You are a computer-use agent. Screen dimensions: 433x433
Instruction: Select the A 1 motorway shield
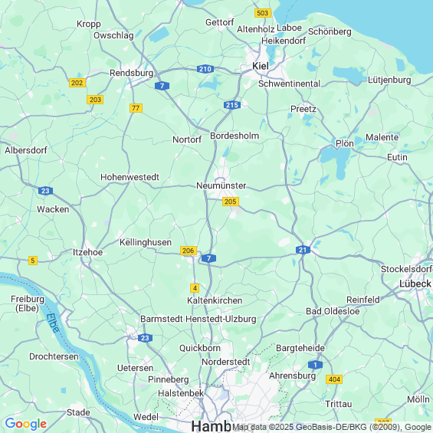point(315,365)
